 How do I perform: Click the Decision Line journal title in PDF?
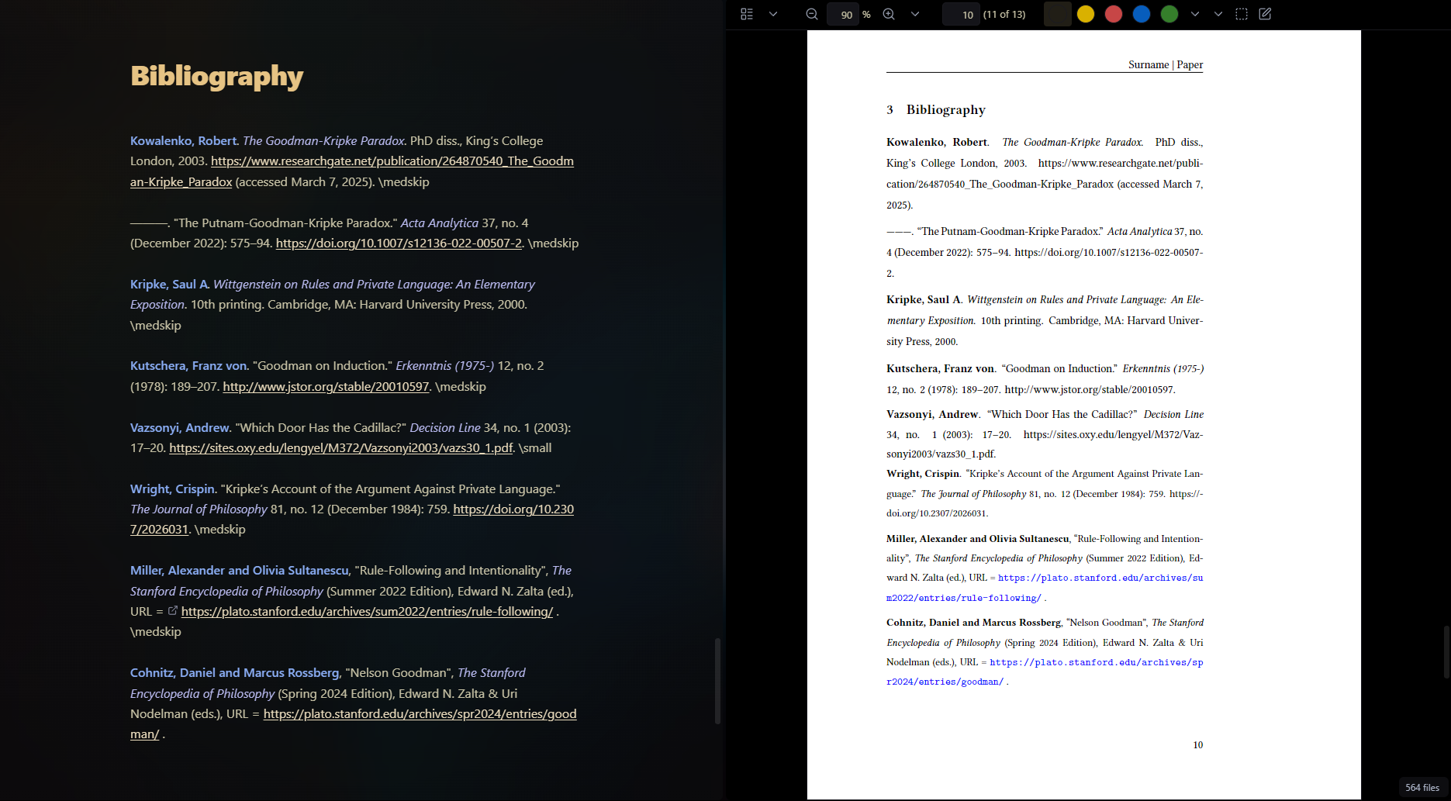(x=1173, y=414)
